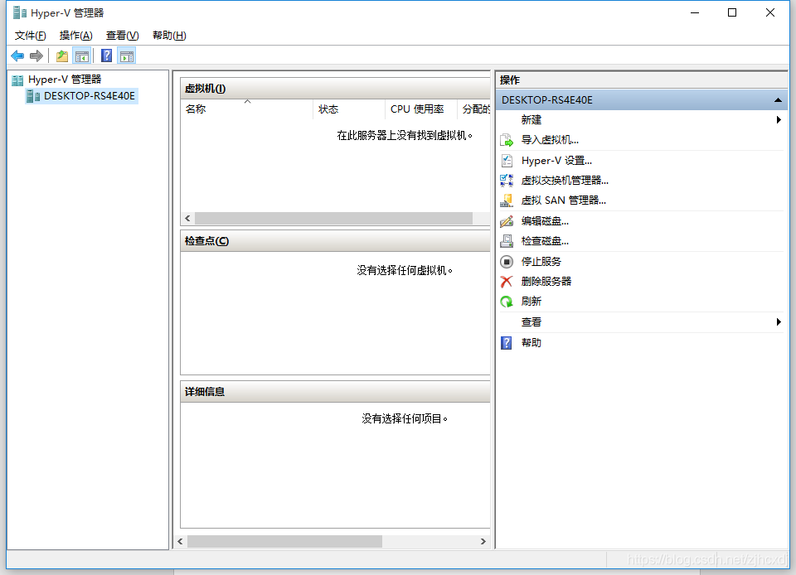Click the 刷新 action text
This screenshot has height=575, width=796.
tap(531, 302)
